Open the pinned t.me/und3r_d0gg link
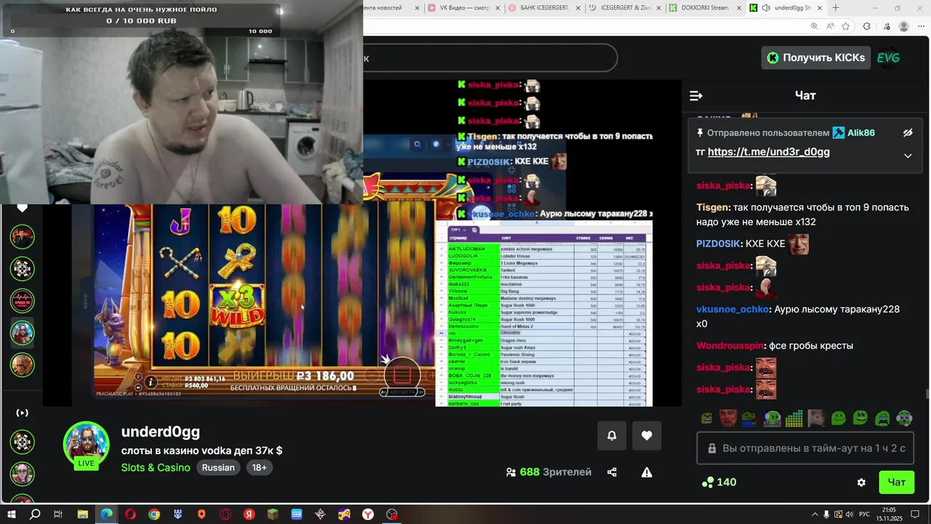 [x=768, y=152]
